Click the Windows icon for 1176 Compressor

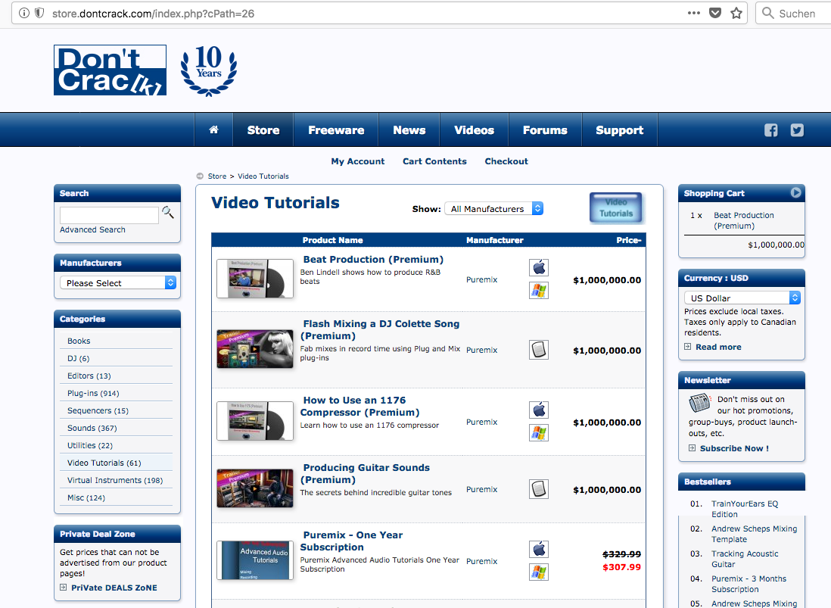[538, 433]
